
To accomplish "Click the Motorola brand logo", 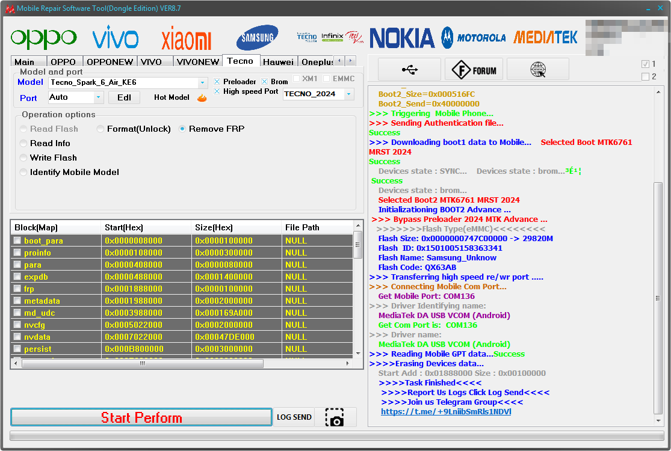I will coord(473,38).
